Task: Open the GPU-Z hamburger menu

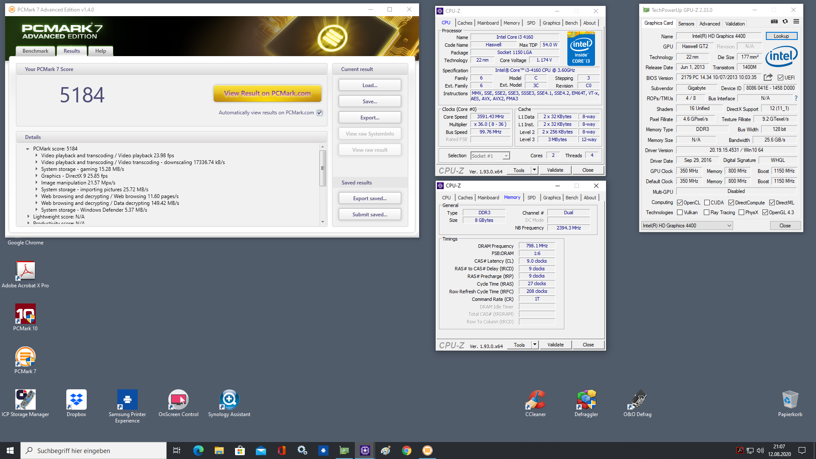Action: tap(796, 22)
